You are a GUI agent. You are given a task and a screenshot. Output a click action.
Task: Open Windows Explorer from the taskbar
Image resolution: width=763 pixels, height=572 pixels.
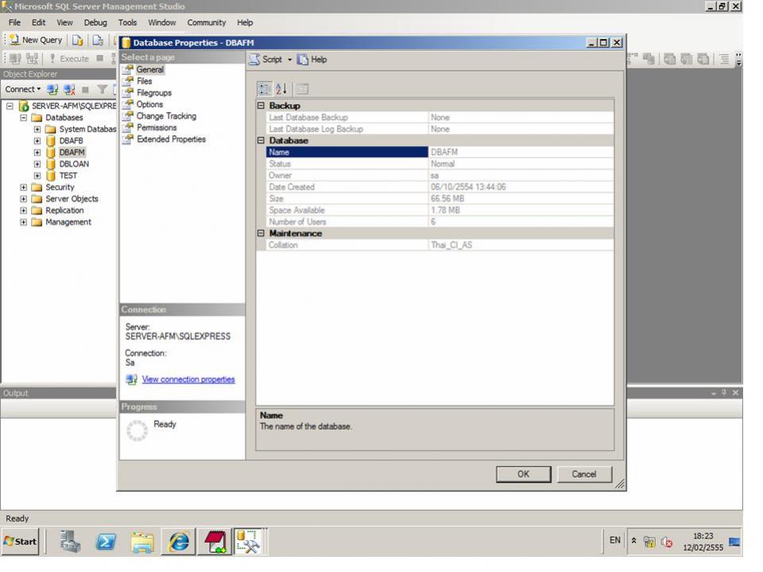(142, 541)
